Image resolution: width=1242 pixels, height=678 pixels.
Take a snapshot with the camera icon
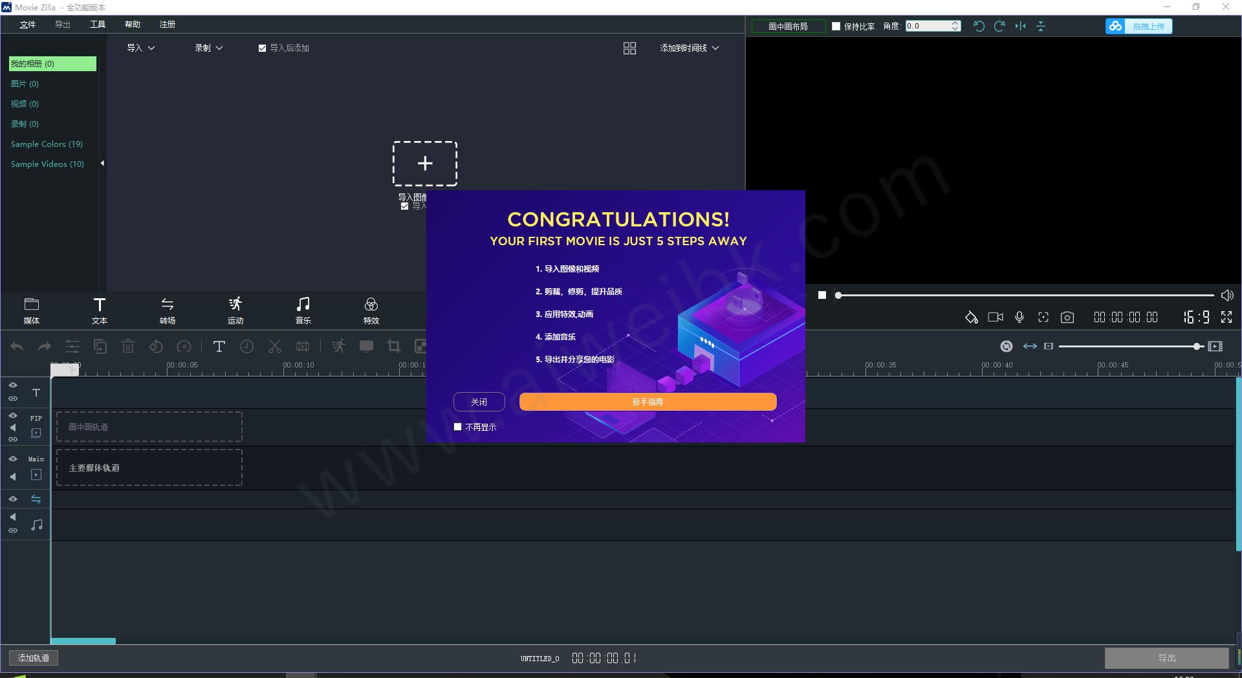tap(1067, 317)
